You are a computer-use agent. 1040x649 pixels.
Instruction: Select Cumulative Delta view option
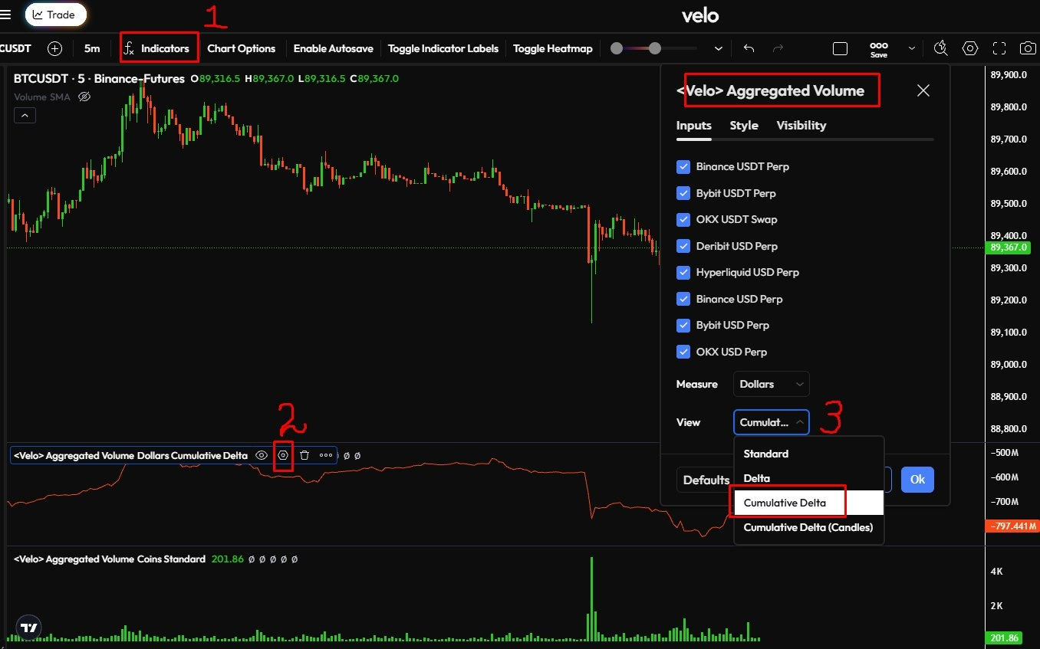pyautogui.click(x=809, y=503)
